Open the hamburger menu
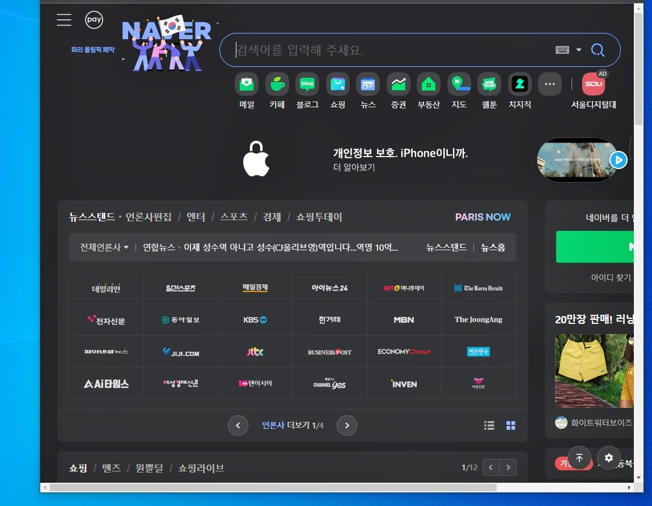This screenshot has height=506, width=652. tap(64, 19)
